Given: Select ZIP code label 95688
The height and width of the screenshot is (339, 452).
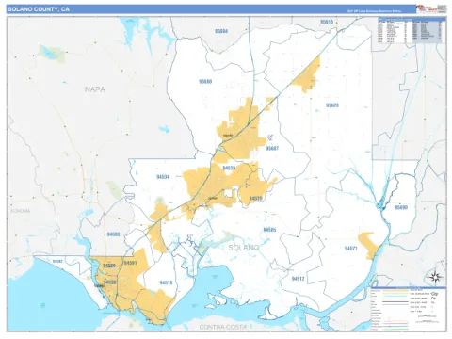Looking at the screenshot, I should 205,82.
